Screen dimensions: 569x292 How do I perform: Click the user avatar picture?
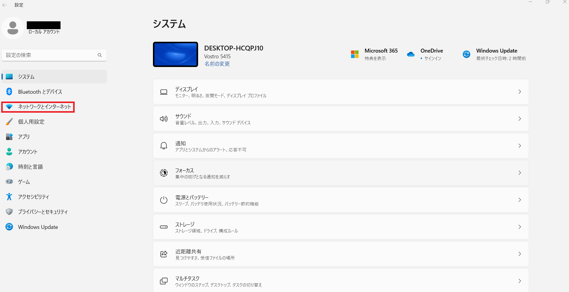tap(13, 28)
